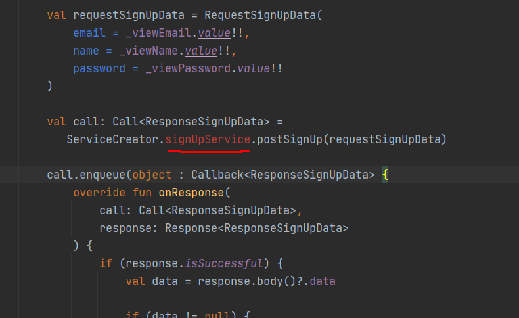Image resolution: width=519 pixels, height=318 pixels.
Task: Click the val data declaration
Action: tap(152, 282)
